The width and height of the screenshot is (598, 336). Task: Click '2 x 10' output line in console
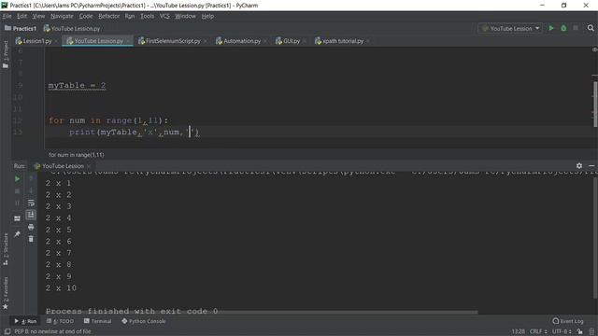click(61, 288)
